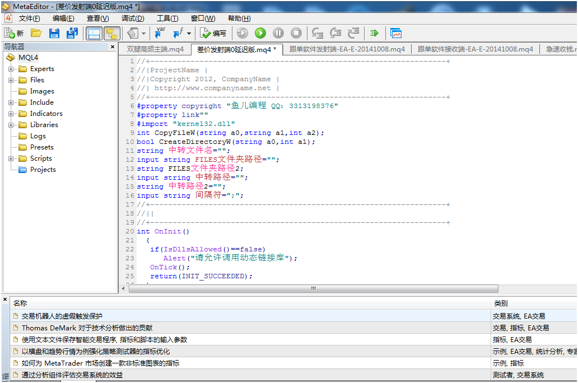
Task: Expand the Files folder
Action: point(11,80)
